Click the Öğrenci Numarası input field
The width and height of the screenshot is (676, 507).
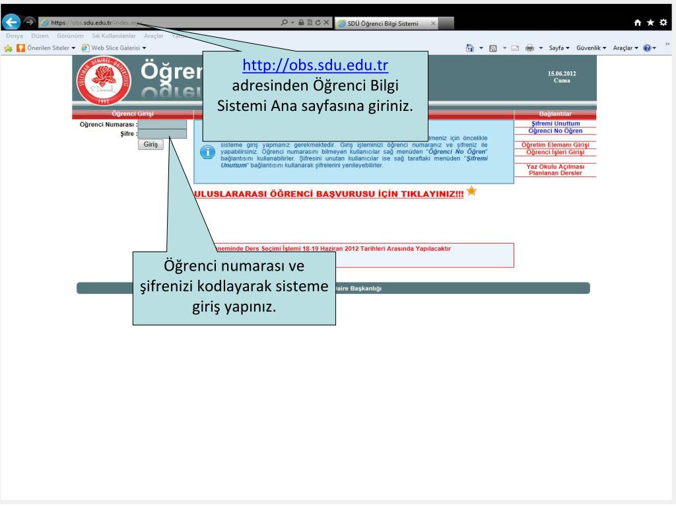162,123
